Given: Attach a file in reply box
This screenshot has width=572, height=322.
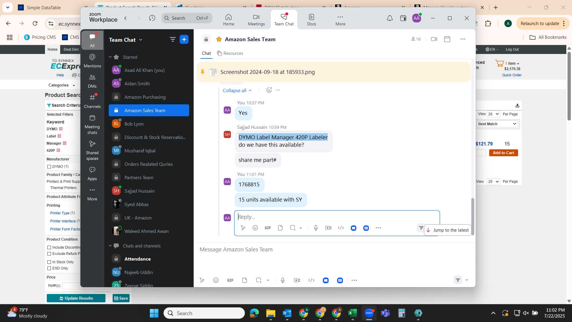Looking at the screenshot, I should click(280, 228).
